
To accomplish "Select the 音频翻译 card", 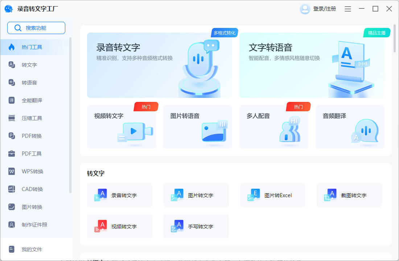I will coord(350,127).
